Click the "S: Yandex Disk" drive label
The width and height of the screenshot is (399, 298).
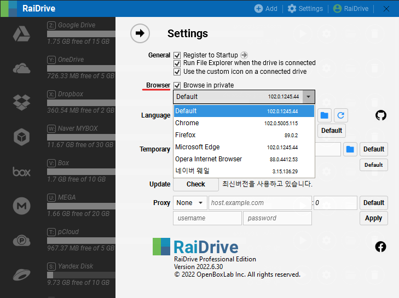coord(70,266)
